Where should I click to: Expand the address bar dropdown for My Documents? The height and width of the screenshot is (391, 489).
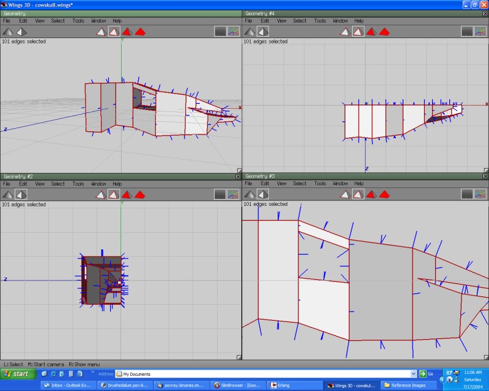tap(413, 374)
